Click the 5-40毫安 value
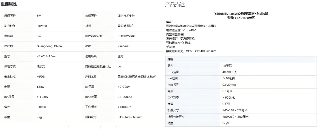Viewport: 320px width, 129px height. (x=229, y=78)
